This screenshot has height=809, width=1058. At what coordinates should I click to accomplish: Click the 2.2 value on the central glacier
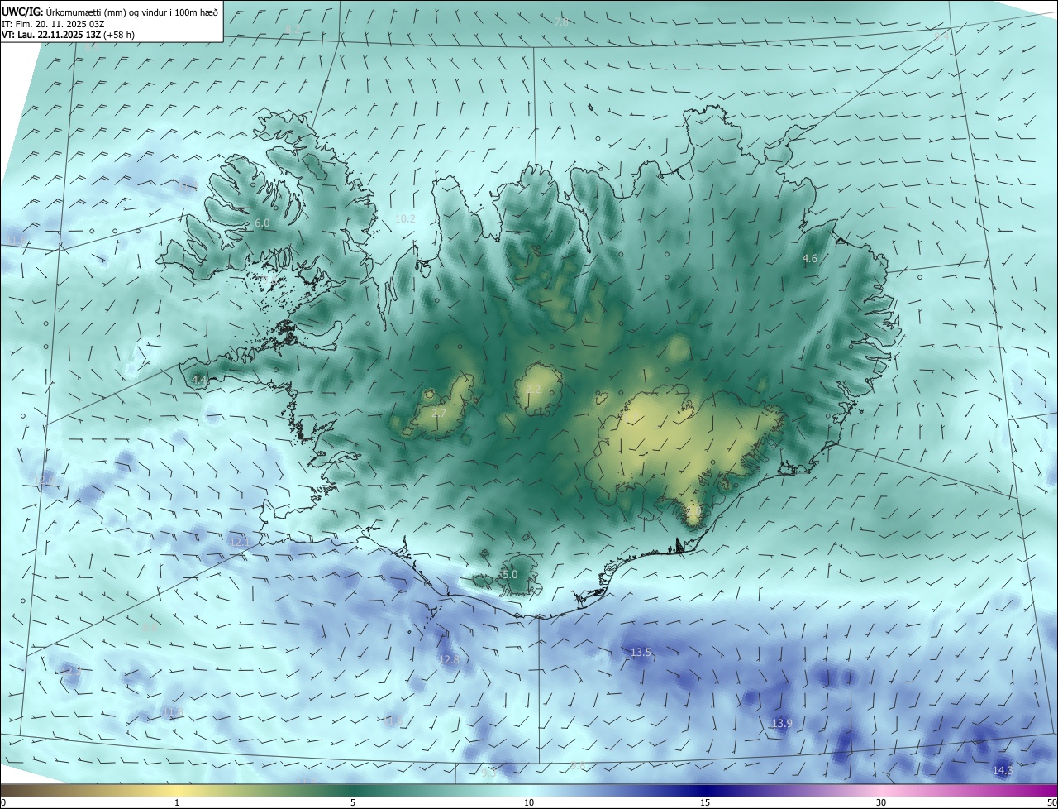click(x=533, y=390)
